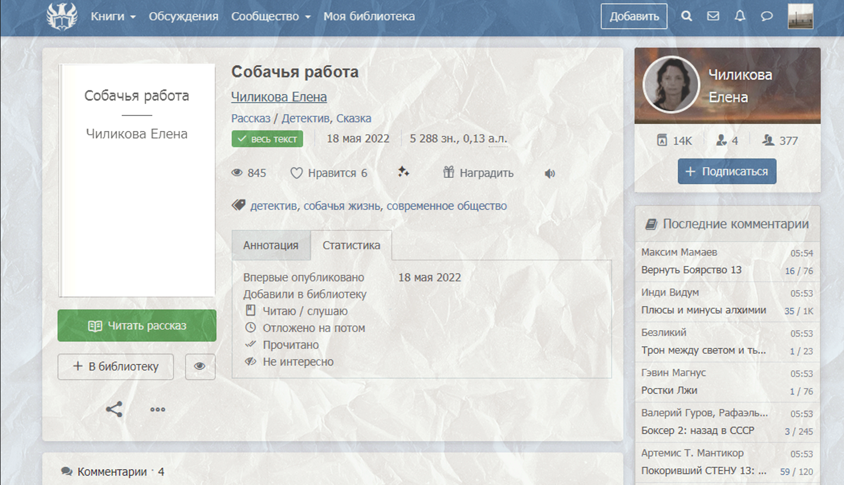Click the share icon below the cover
Viewport: 844px width, 485px height.
(114, 409)
